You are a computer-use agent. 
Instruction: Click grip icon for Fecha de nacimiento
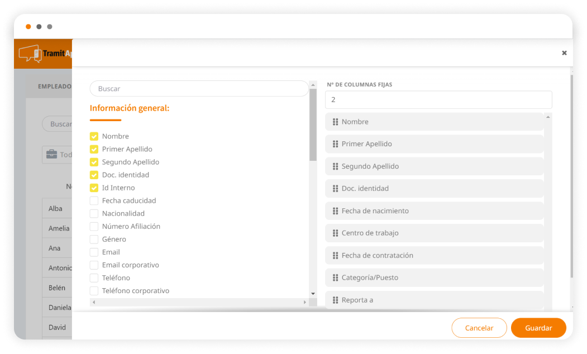335,211
